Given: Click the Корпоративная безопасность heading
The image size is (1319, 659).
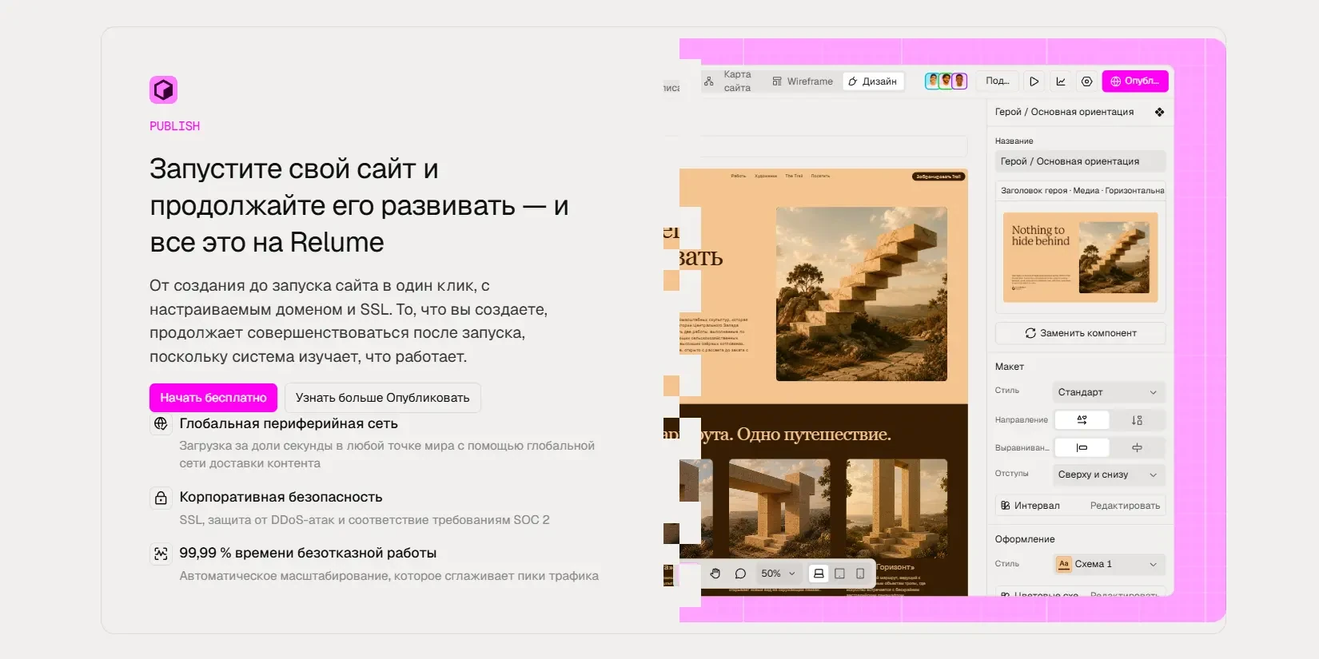Looking at the screenshot, I should [x=281, y=497].
